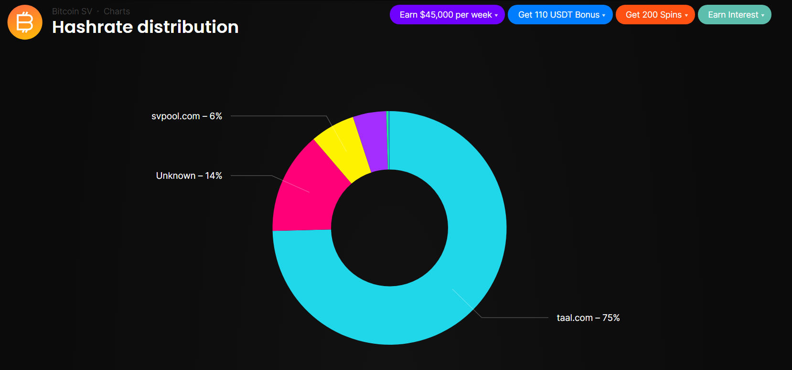Click the Get 110 USDT Bonus button
This screenshot has height=370, width=792.
[x=560, y=15]
